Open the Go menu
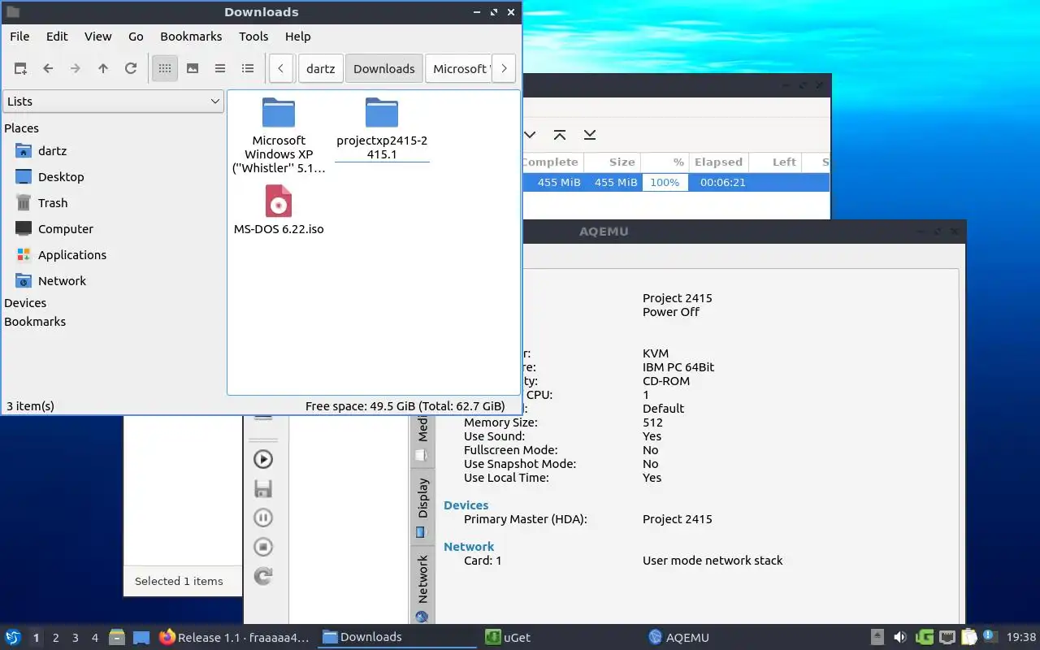Viewport: 1040px width, 650px height. click(136, 37)
